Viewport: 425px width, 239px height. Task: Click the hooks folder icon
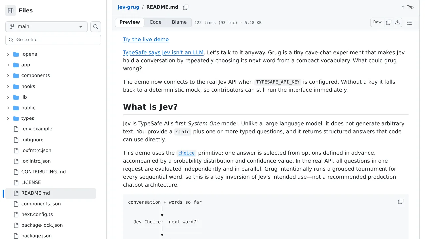pyautogui.click(x=16, y=86)
